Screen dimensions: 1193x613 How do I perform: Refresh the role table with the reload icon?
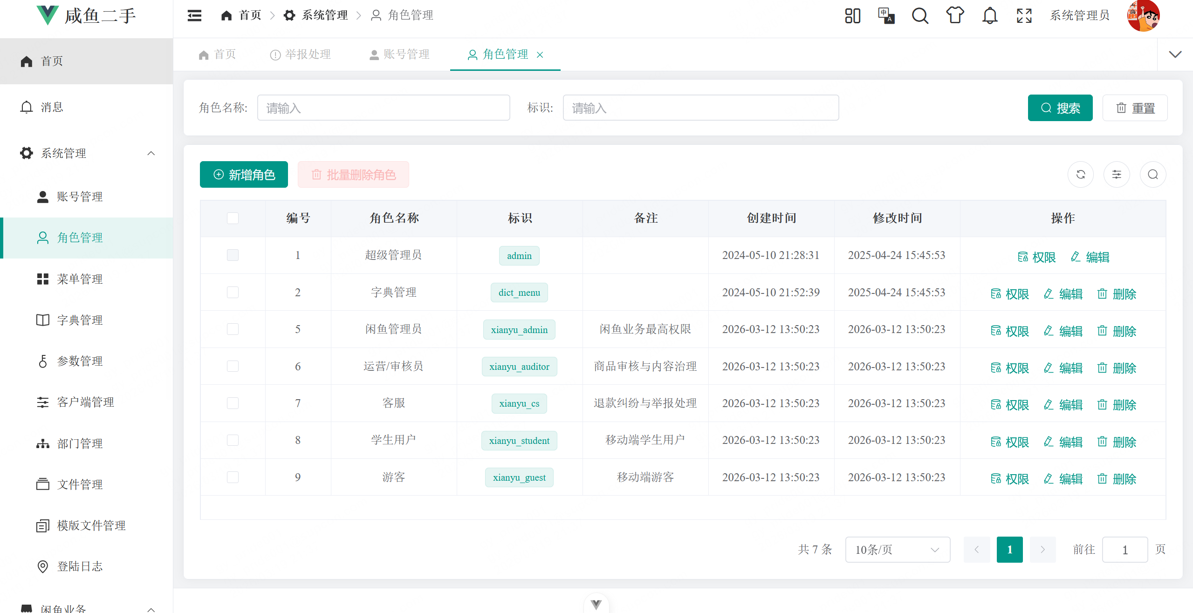(x=1081, y=174)
